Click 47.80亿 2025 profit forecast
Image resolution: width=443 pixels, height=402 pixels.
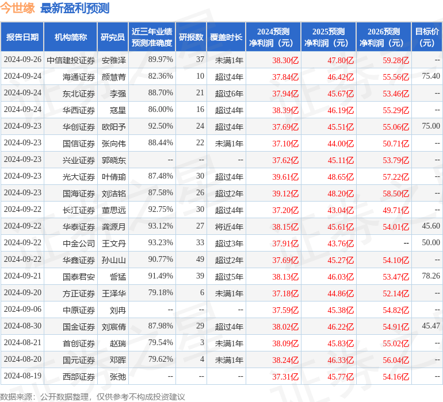pos(341,60)
